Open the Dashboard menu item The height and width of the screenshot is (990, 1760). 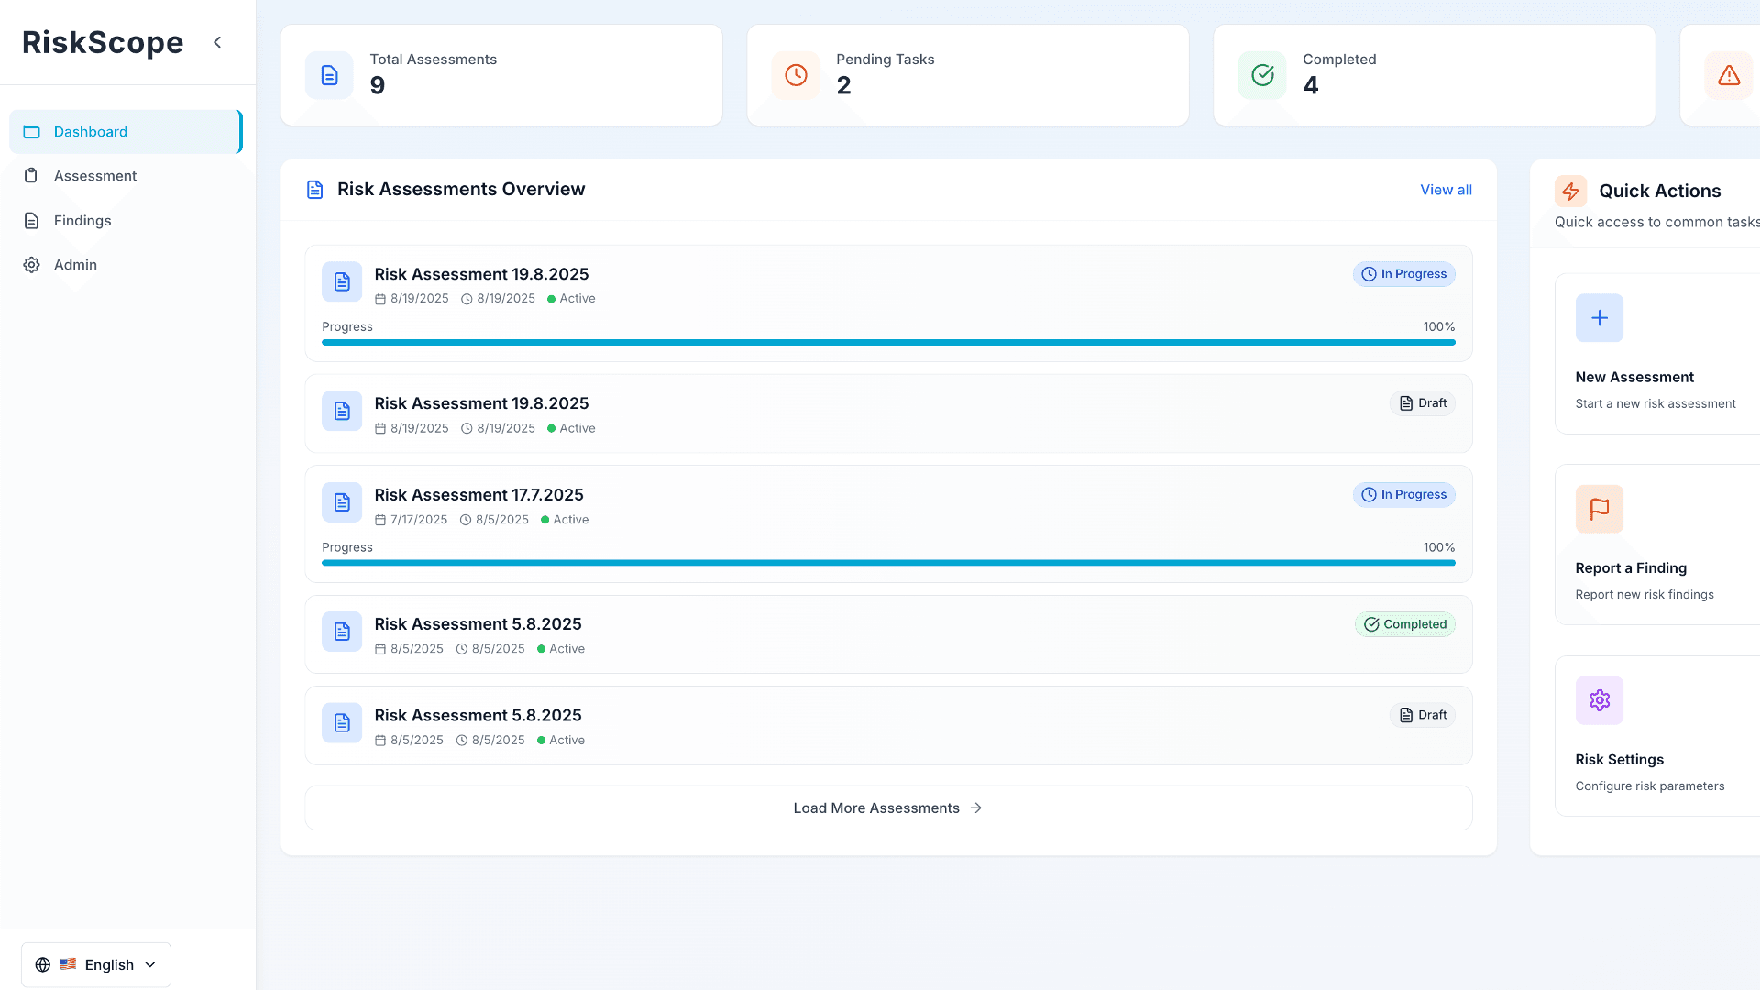(126, 132)
